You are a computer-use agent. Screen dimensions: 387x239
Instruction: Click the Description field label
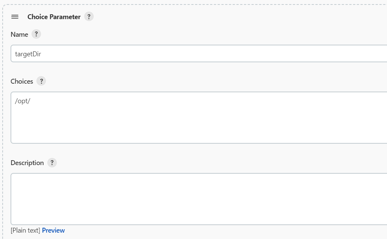[x=27, y=163]
